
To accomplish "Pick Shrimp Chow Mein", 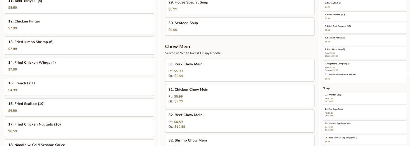I will 240,141.
